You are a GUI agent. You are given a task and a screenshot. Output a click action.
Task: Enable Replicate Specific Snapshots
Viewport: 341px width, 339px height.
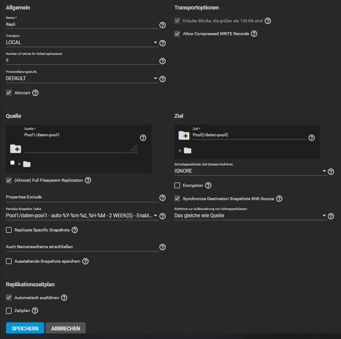[x=9, y=230]
